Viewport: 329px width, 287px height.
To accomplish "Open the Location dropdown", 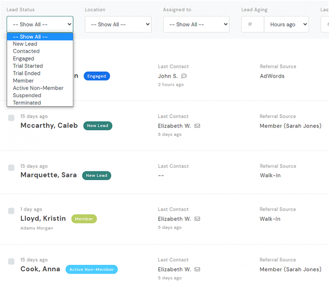I will click(x=118, y=24).
